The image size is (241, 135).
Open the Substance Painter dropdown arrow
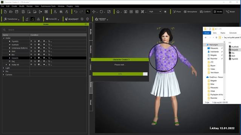click(107, 19)
